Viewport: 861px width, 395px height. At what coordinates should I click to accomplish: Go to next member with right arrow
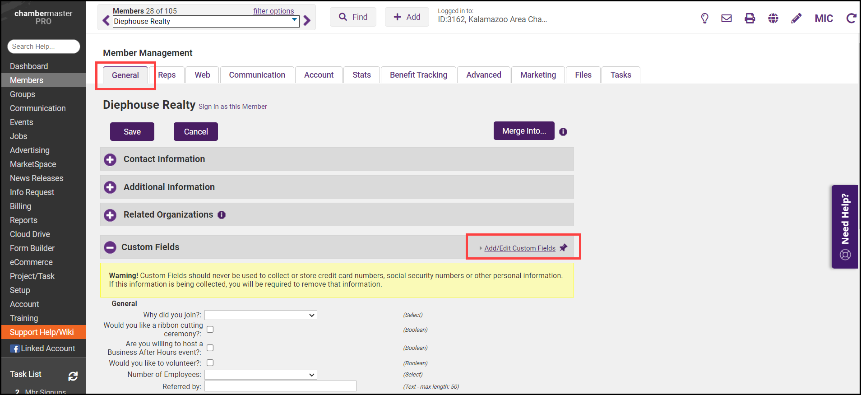pyautogui.click(x=307, y=20)
